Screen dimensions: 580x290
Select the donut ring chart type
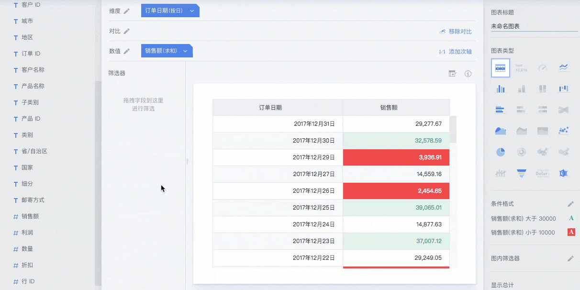coord(522,152)
